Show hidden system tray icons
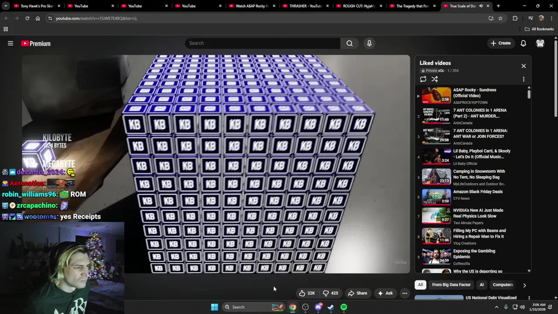Viewport: 558px width, 314px height. (x=497, y=307)
